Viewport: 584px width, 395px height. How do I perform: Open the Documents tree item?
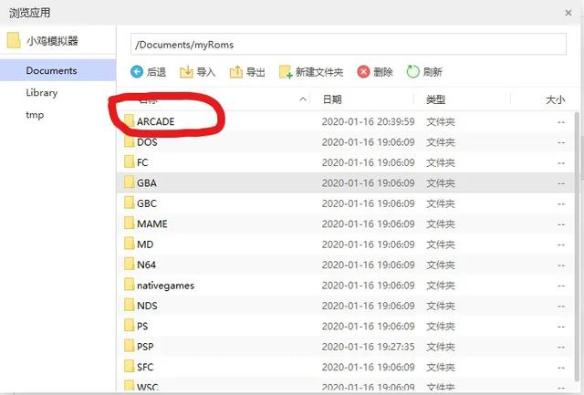[57, 70]
